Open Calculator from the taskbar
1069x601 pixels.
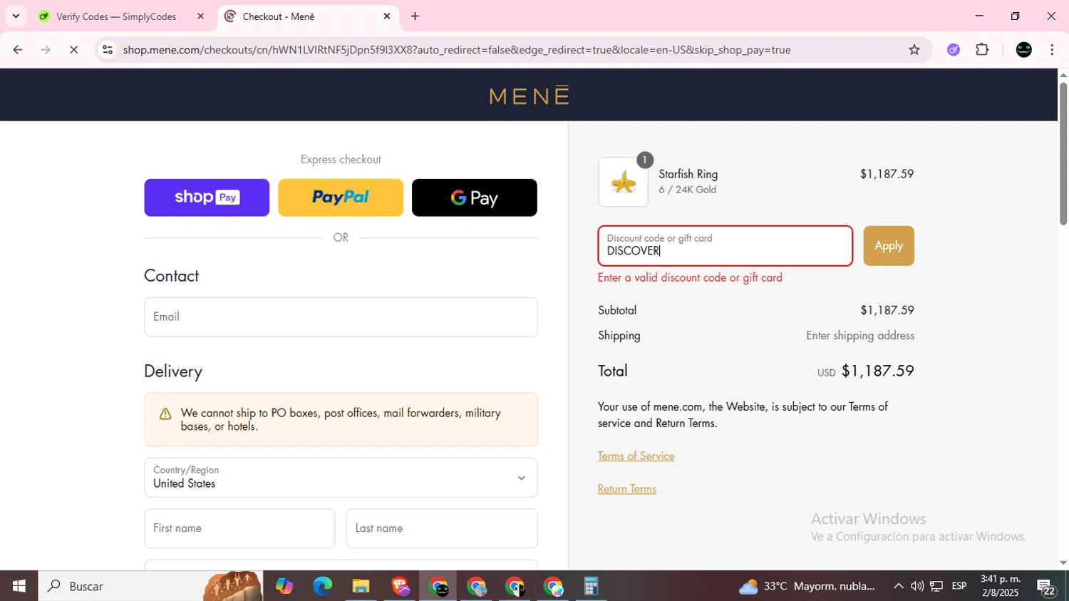(x=591, y=586)
